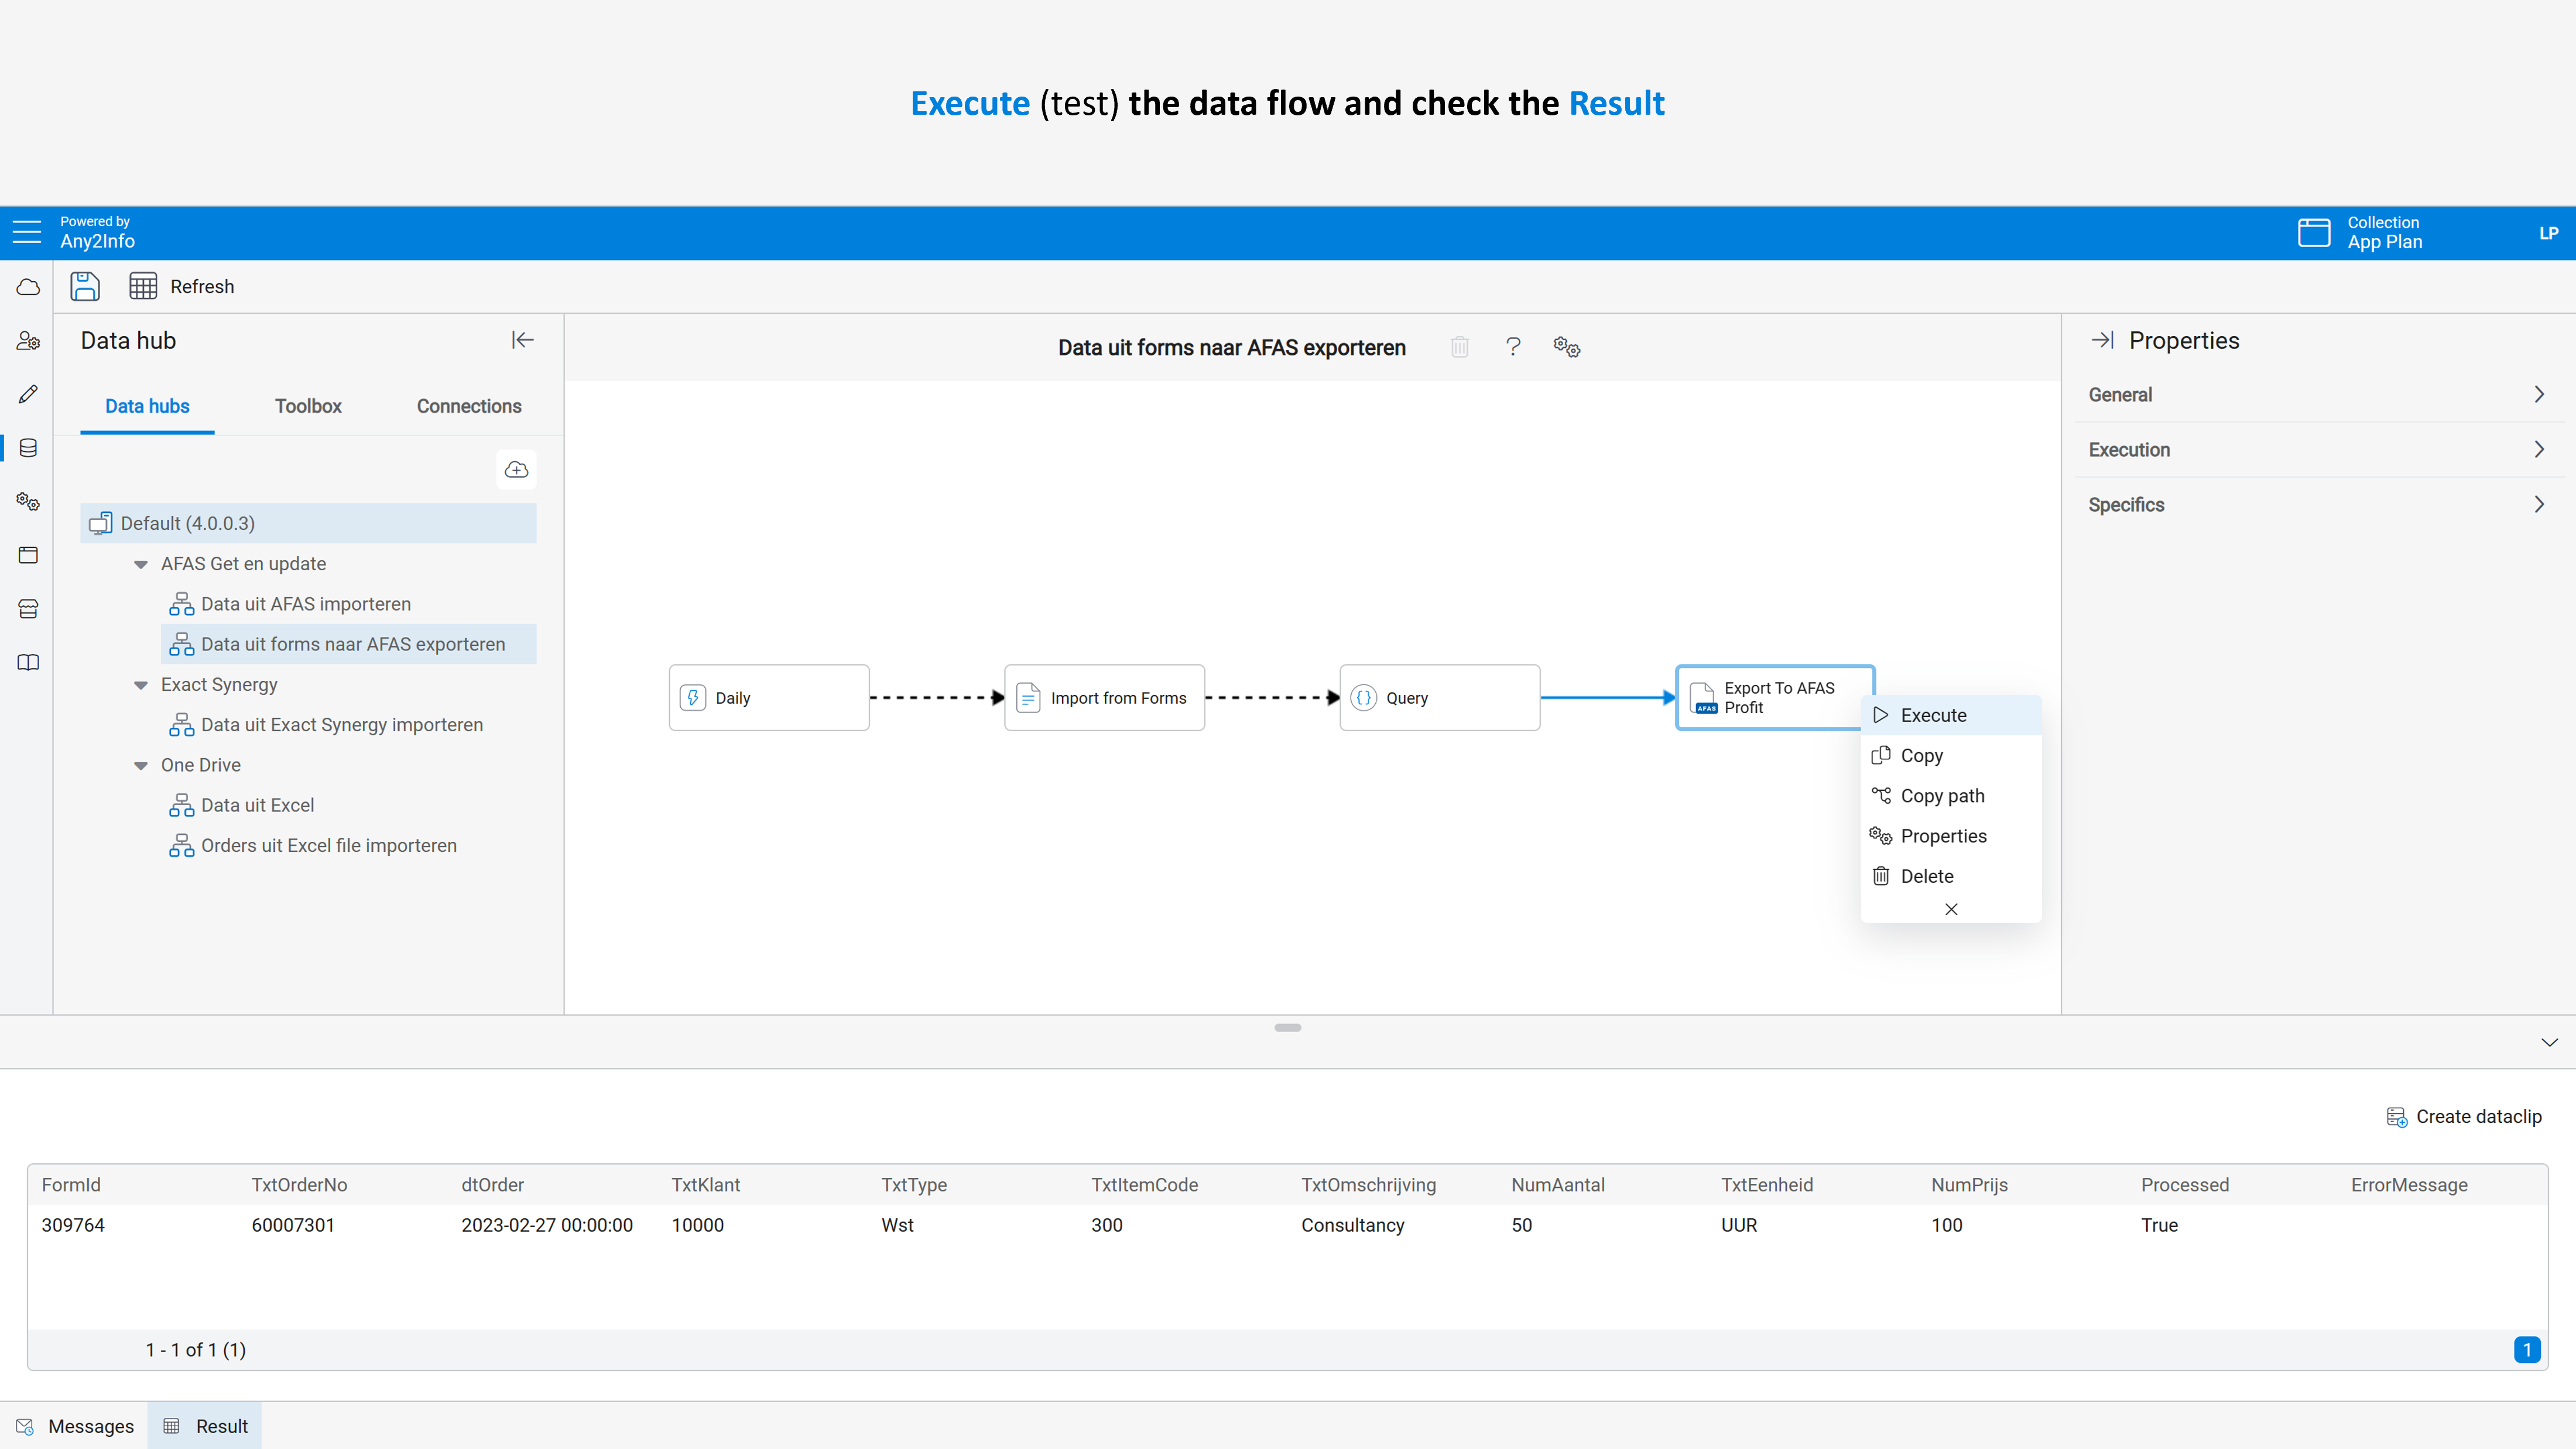
Task: Click the Save disk icon in toolbar
Action: coord(85,286)
